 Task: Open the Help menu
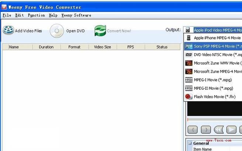53,15
